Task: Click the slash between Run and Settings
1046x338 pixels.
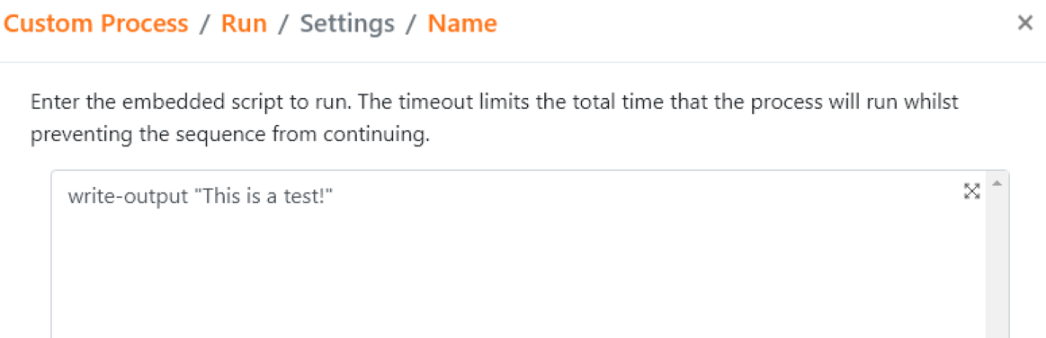Action: point(283,24)
